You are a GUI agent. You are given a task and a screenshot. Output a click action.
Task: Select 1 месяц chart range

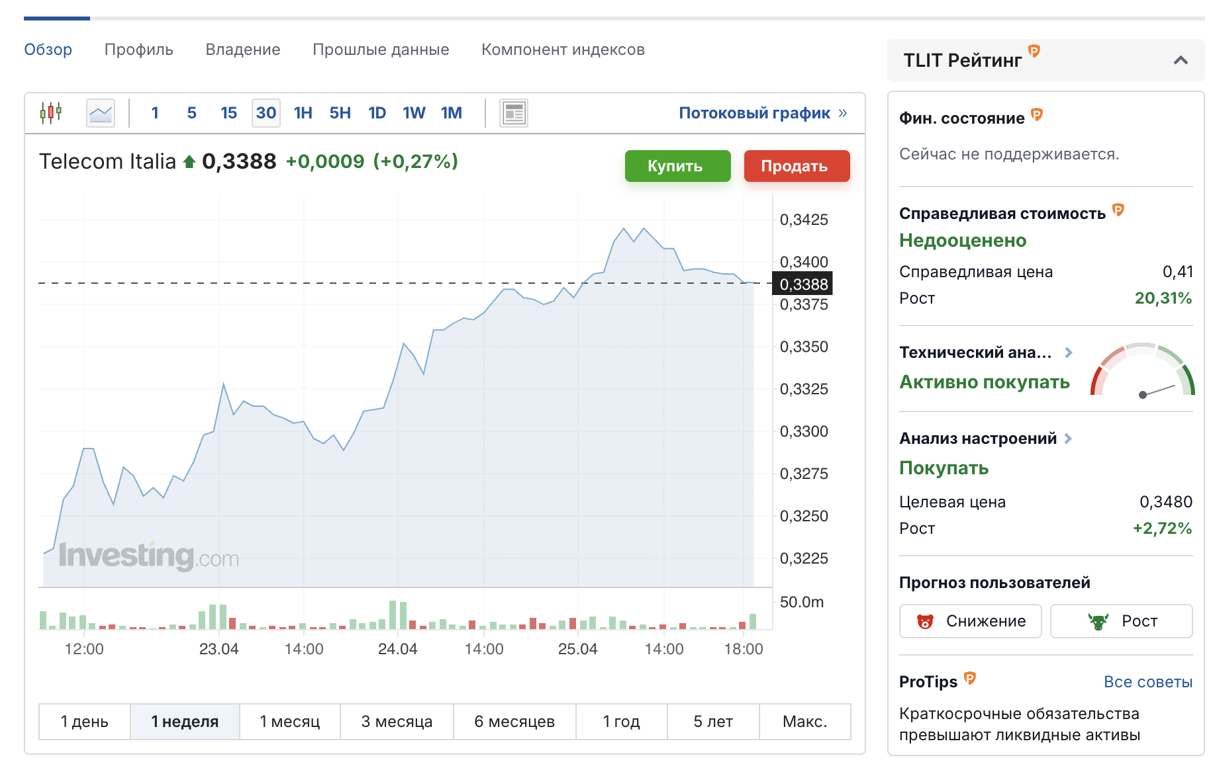click(x=290, y=722)
